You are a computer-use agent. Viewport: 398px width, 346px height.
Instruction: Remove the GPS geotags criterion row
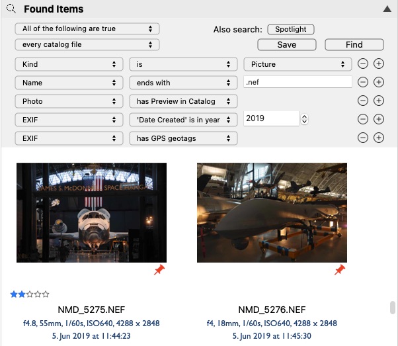[x=363, y=138]
